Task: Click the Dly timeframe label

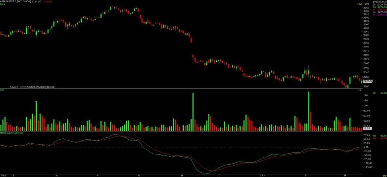Action: (384, 175)
